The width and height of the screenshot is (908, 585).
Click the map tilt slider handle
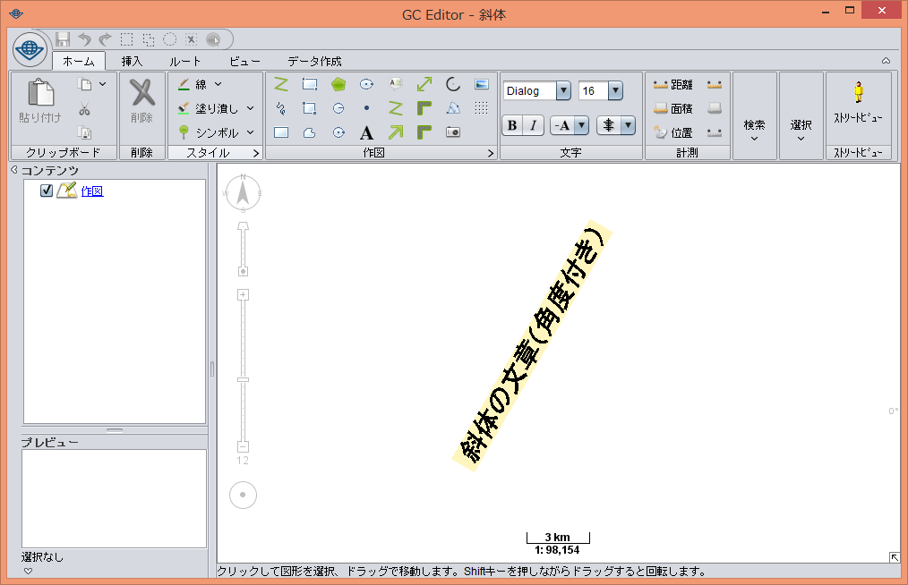[244, 271]
